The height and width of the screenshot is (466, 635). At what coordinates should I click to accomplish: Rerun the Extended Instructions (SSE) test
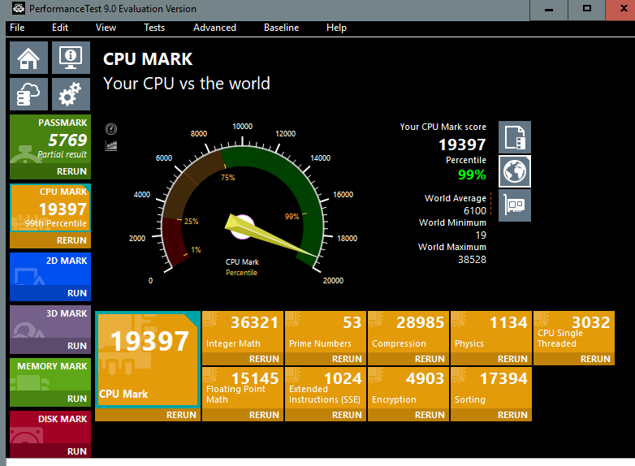326,415
